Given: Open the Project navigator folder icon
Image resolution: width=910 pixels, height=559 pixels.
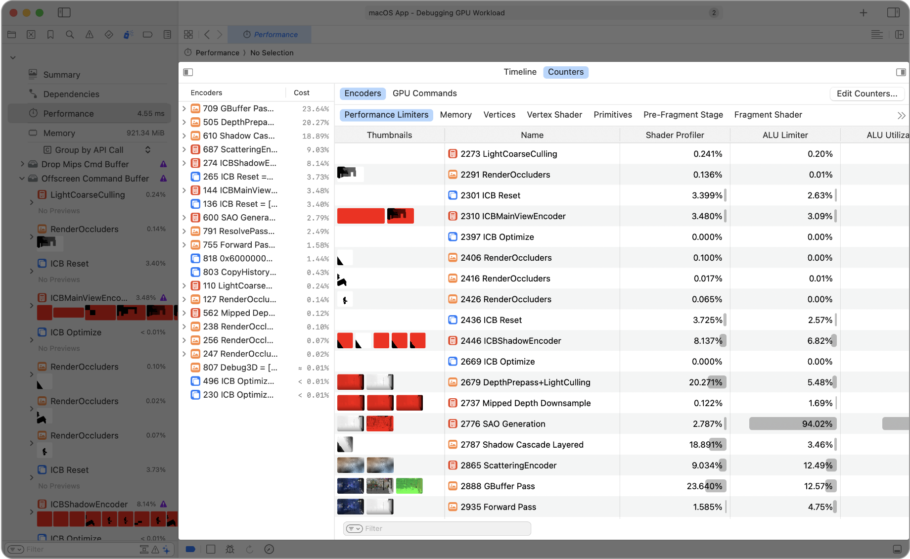Looking at the screenshot, I should point(12,35).
